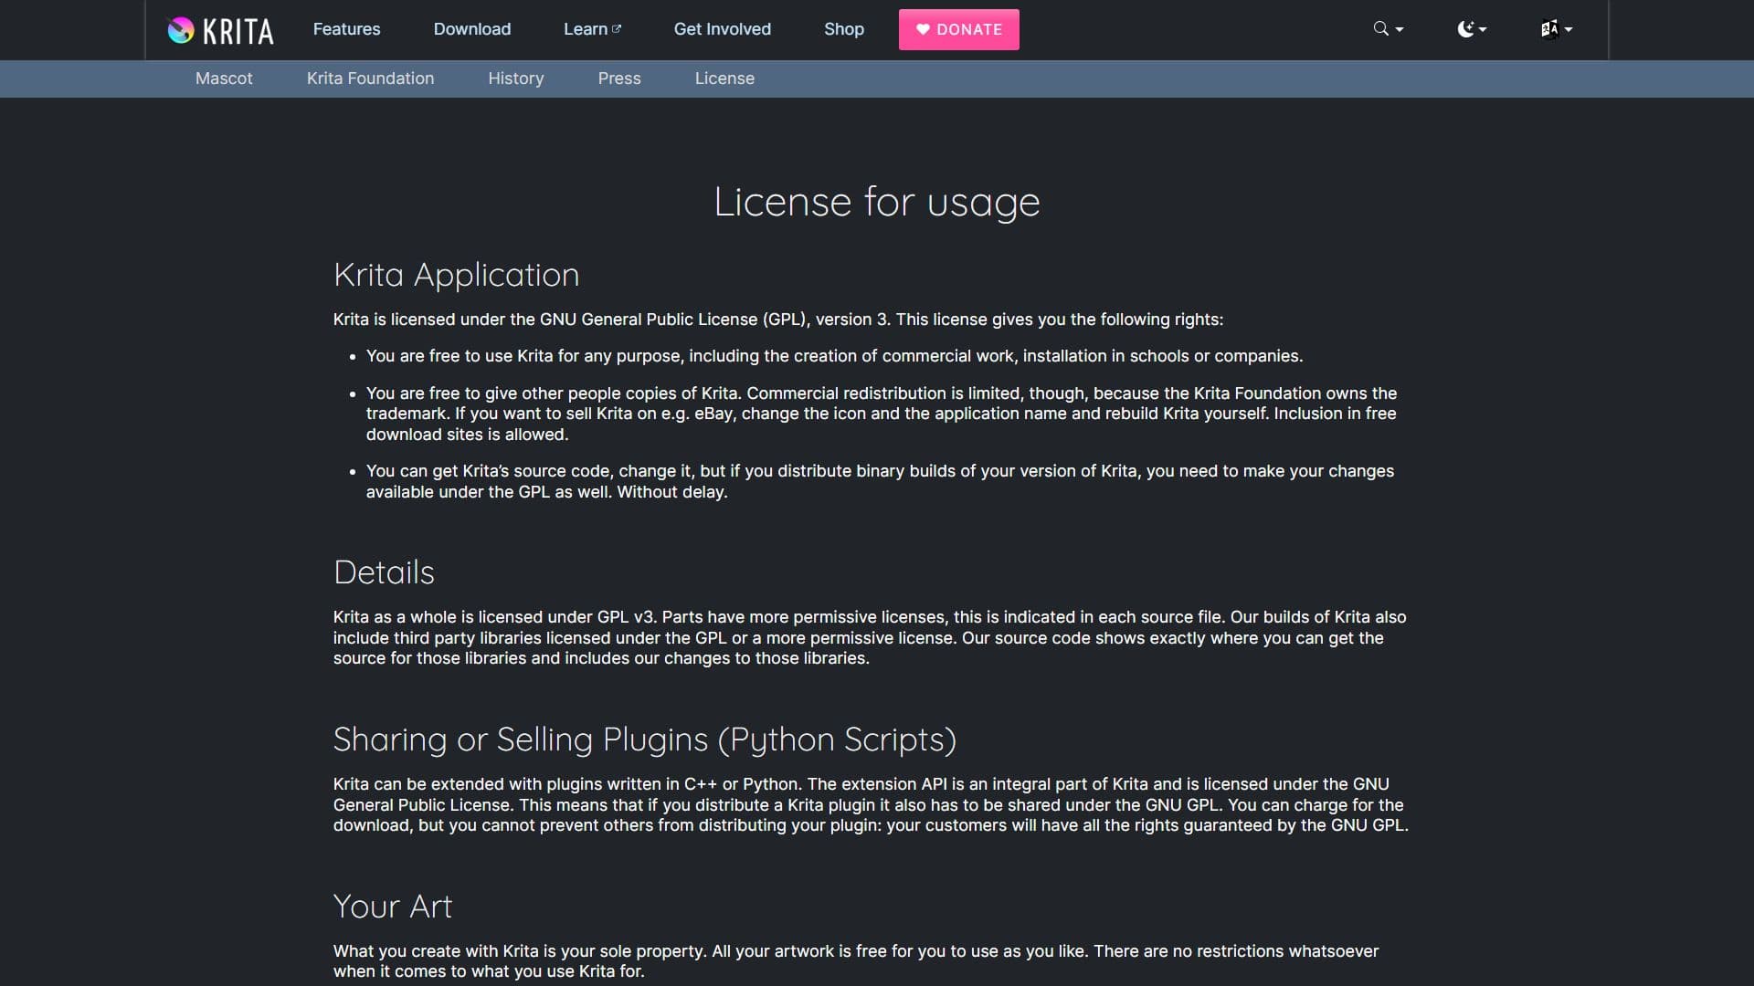1754x986 pixels.
Task: Go to the Download page
Action: point(471,29)
